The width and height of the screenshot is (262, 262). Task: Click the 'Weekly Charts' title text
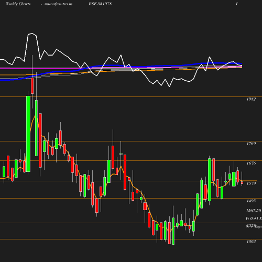pos(18,4)
